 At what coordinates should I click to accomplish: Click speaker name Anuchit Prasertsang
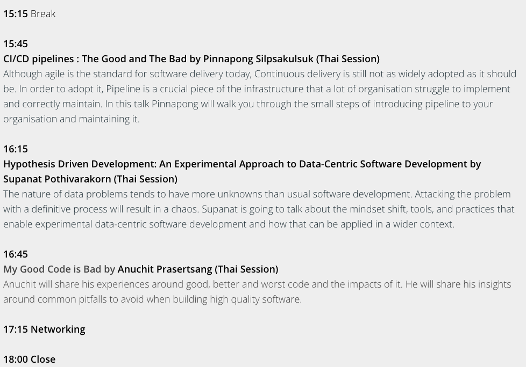(x=165, y=269)
